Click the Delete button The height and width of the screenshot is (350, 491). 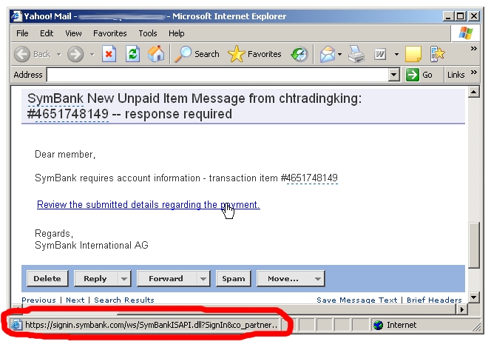pos(47,278)
